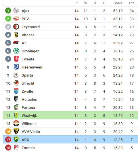This screenshot has height=152, width=138.
Task: Click the green position 1 badge
Action: (8, 11)
